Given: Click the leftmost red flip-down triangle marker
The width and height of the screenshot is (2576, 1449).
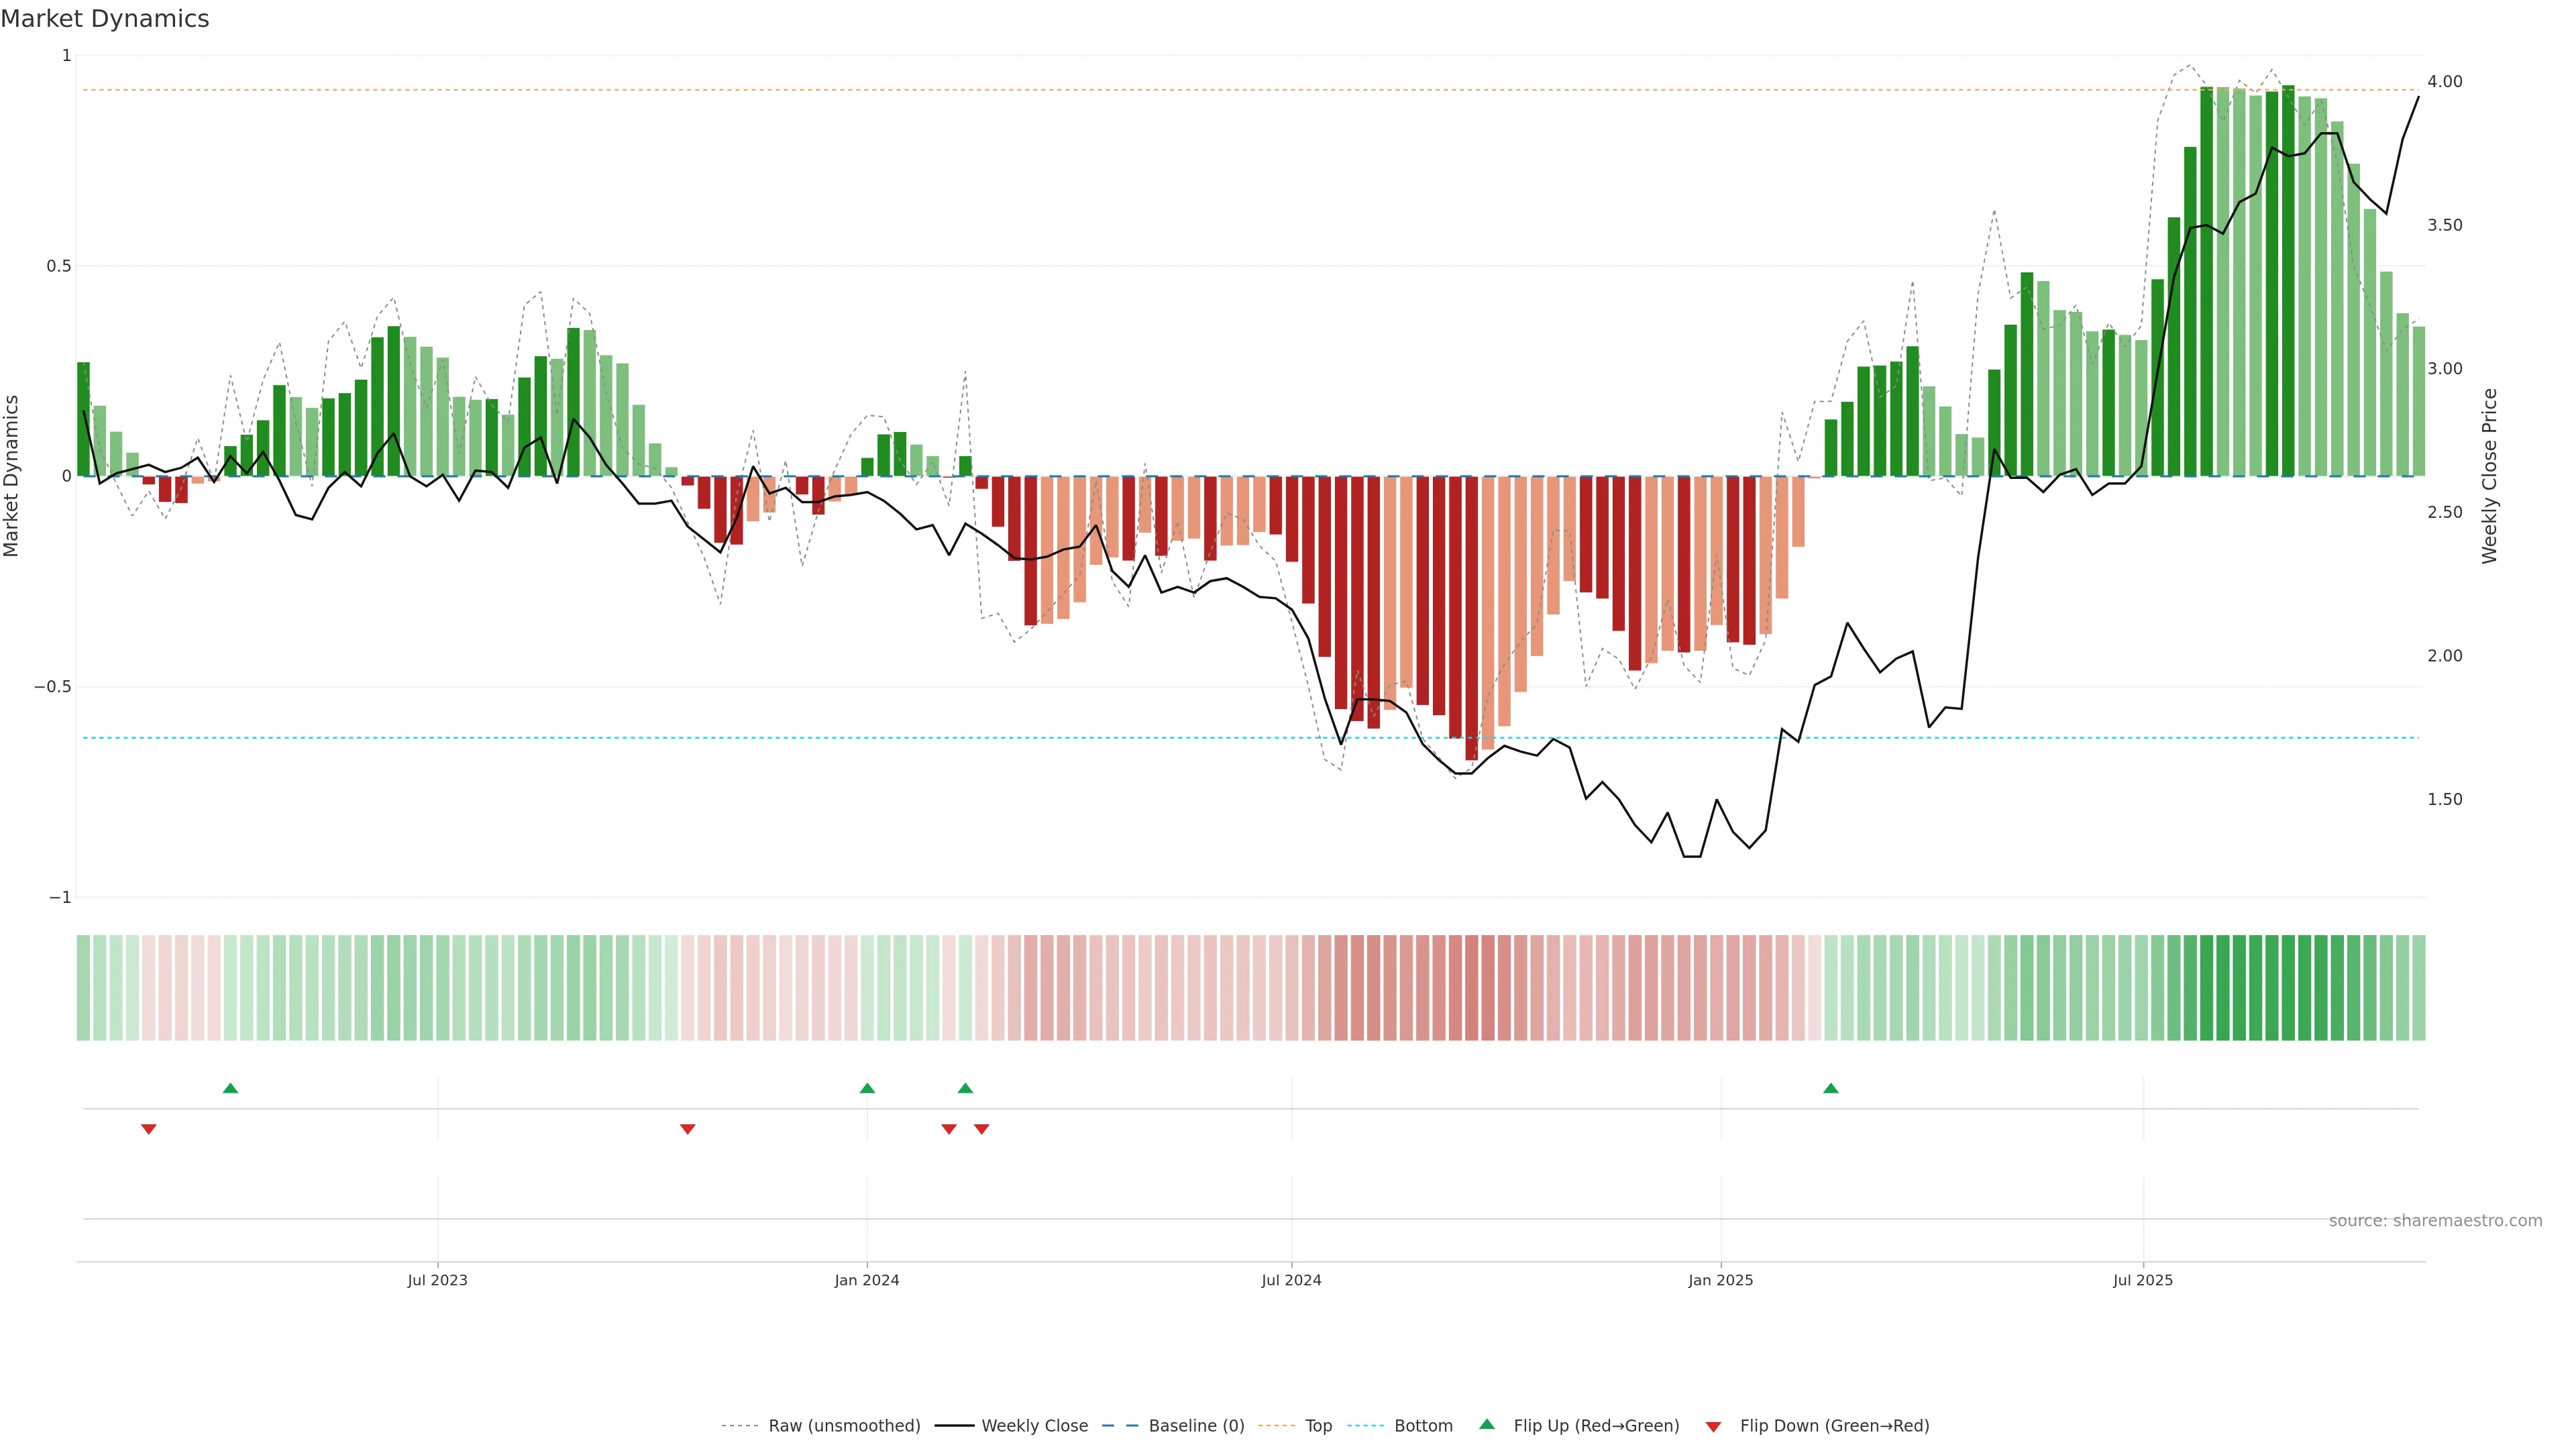Looking at the screenshot, I should point(149,1129).
